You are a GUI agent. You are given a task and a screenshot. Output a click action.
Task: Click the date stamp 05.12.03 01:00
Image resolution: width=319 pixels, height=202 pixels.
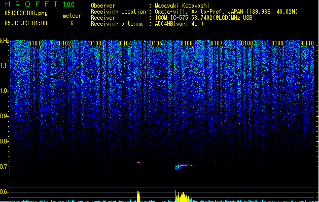[26, 23]
